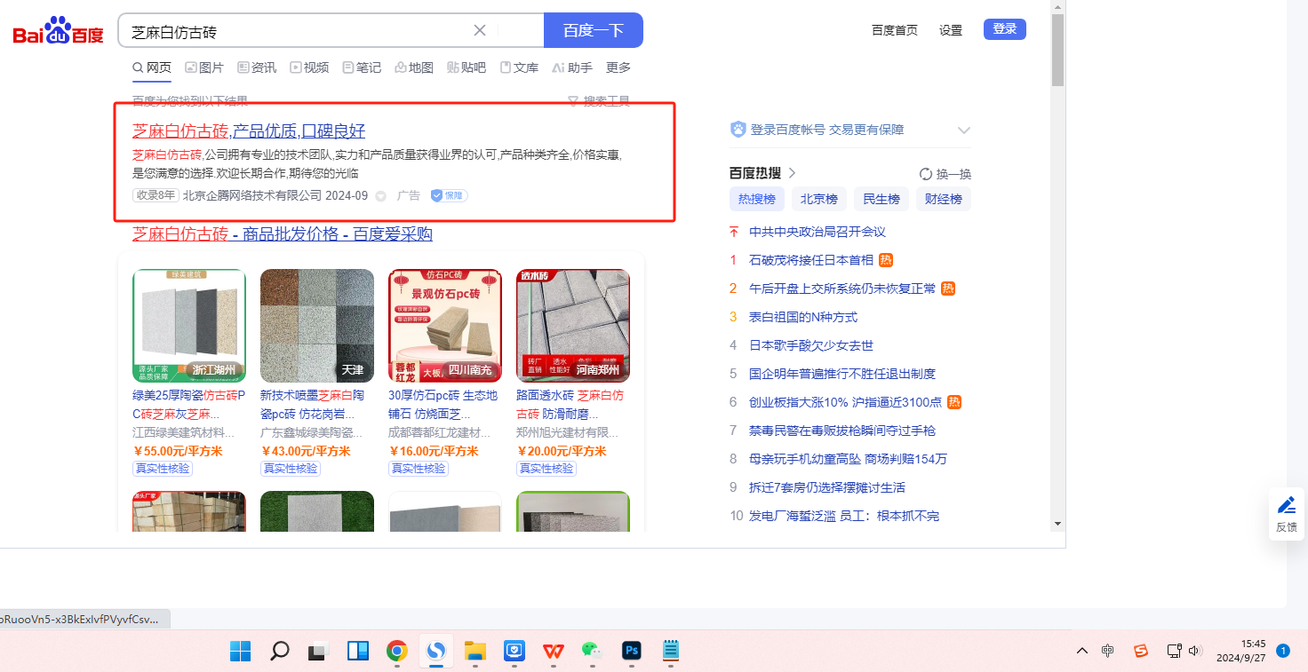The image size is (1308, 672).
Task: Open the 视频 tab
Action: 309,67
